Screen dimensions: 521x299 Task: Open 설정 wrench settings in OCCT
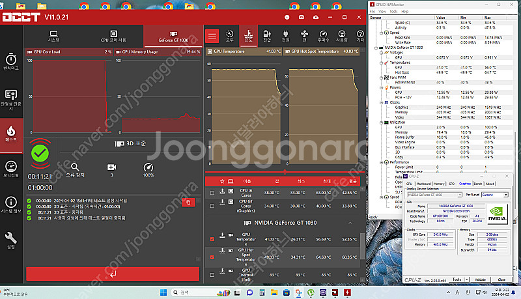11,240
